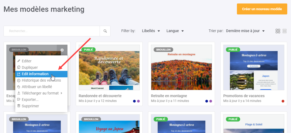Click BROUILLON badge on Voyage au Japon
Image resolution: width=291 pixels, height=133 pixels.
pyautogui.click(x=91, y=119)
